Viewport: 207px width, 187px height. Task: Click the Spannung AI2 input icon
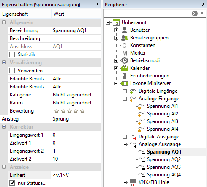pos(141,114)
